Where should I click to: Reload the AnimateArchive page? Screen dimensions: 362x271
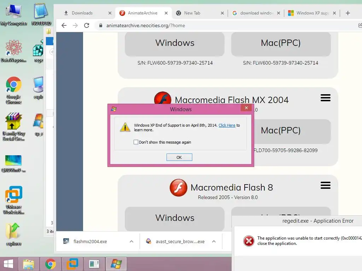tap(87, 25)
